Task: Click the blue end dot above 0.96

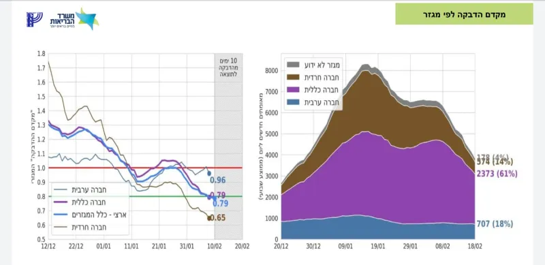Action: coord(209,173)
